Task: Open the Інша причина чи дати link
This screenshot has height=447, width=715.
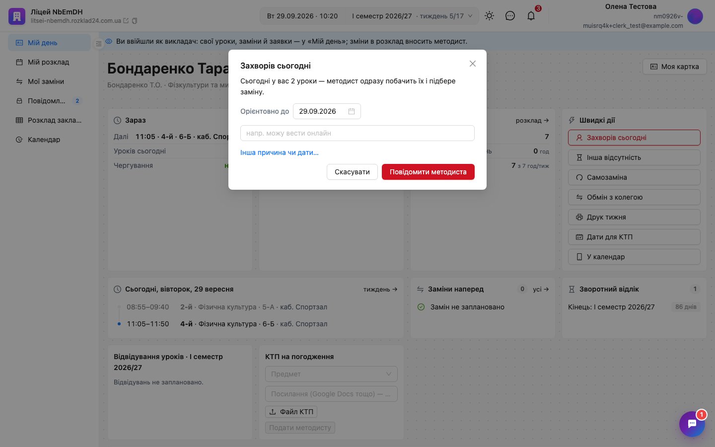Action: click(x=280, y=152)
